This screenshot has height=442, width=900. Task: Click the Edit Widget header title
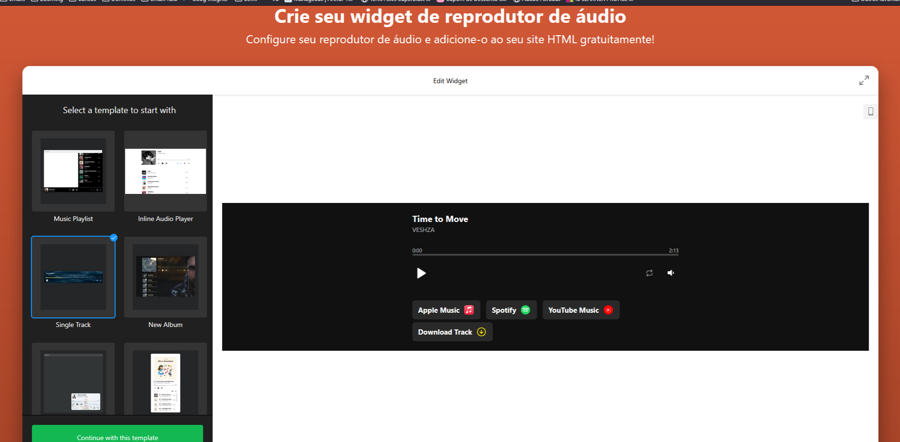tap(450, 81)
